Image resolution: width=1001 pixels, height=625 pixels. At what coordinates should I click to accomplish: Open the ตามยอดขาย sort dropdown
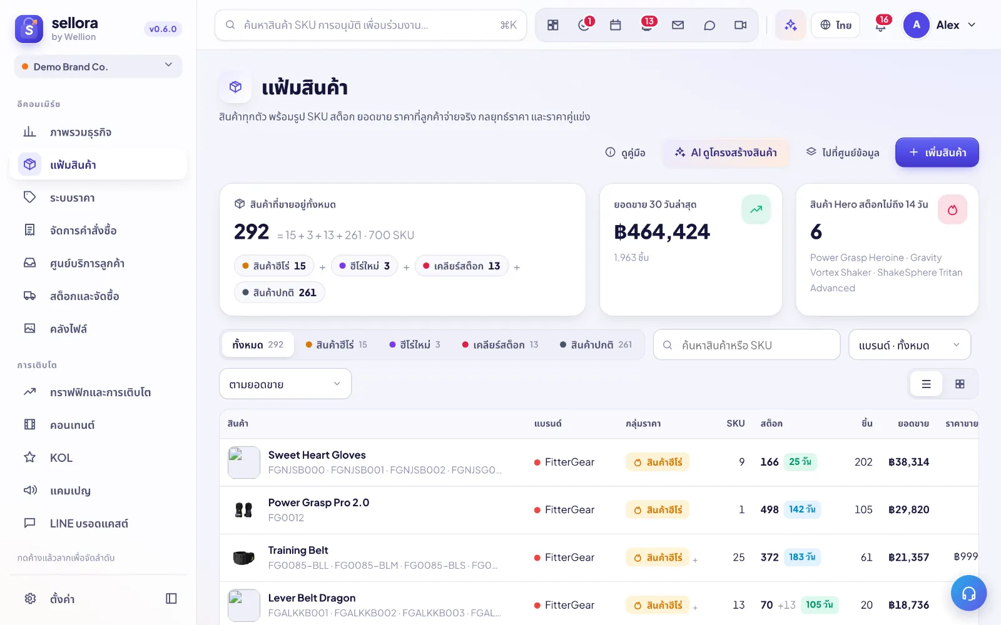click(285, 384)
